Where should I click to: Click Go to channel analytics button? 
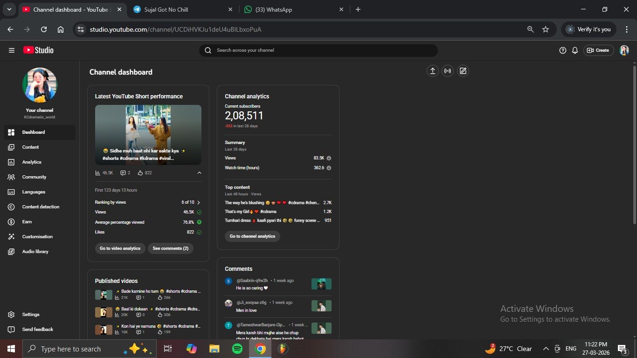[x=252, y=236]
